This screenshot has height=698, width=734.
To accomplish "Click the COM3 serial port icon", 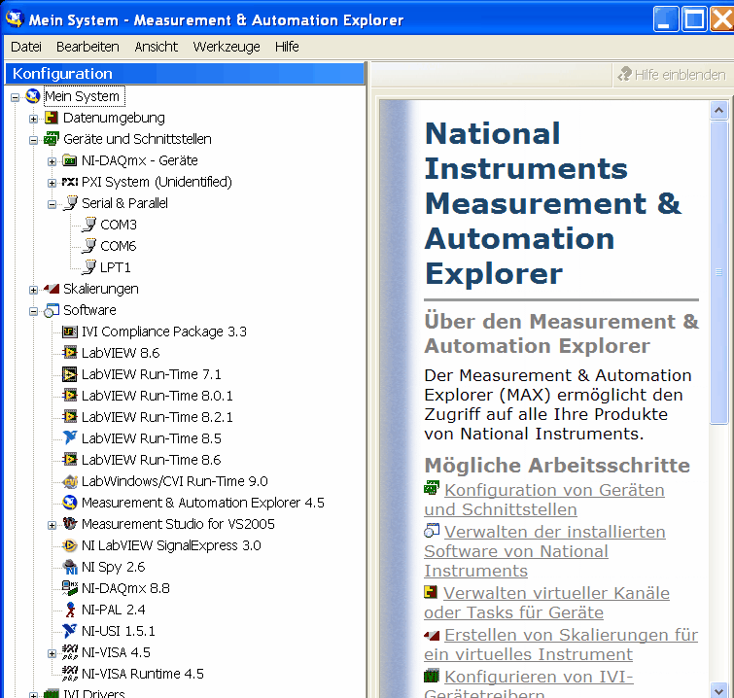I will click(x=89, y=225).
